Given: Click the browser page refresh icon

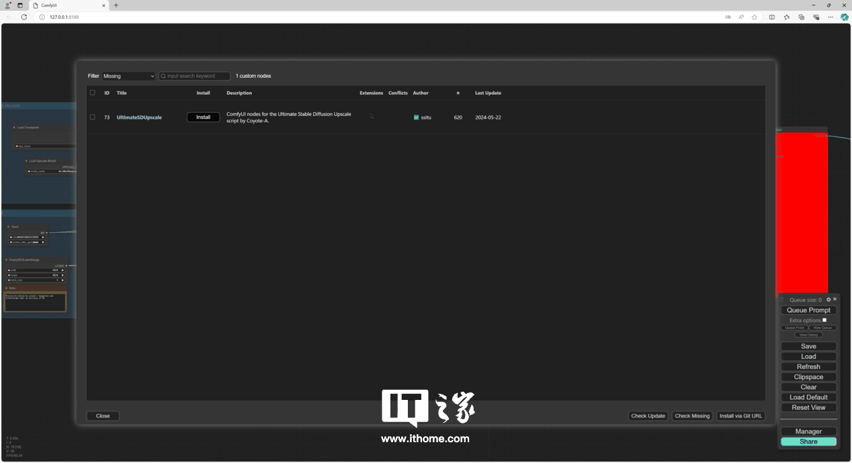Looking at the screenshot, I should point(24,17).
